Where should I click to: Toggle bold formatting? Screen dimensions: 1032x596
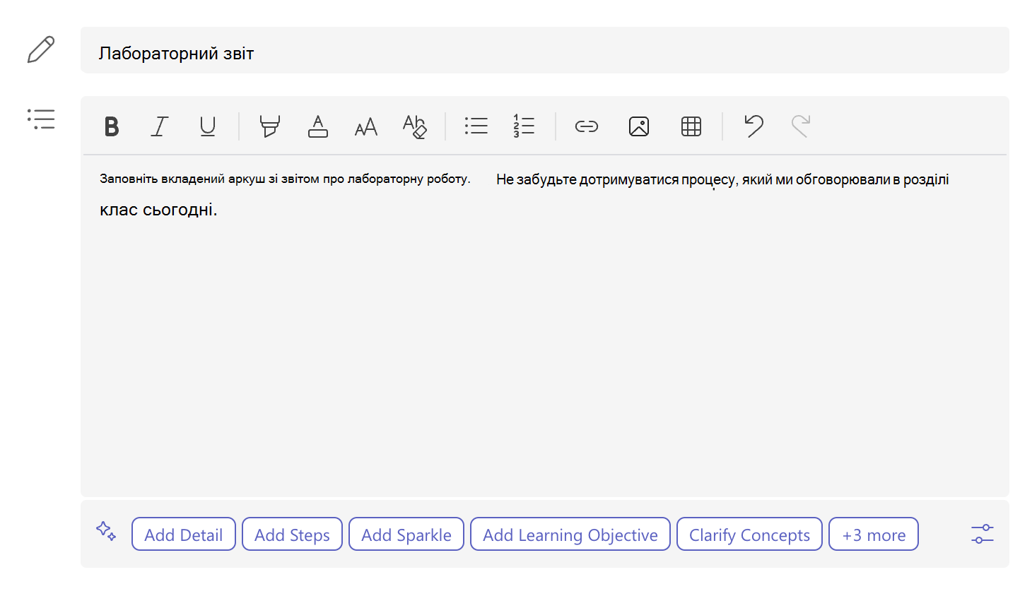click(112, 126)
